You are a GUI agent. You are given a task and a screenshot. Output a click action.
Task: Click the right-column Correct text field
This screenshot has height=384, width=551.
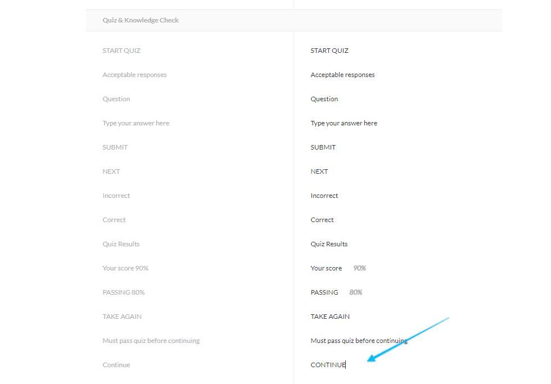coord(322,220)
